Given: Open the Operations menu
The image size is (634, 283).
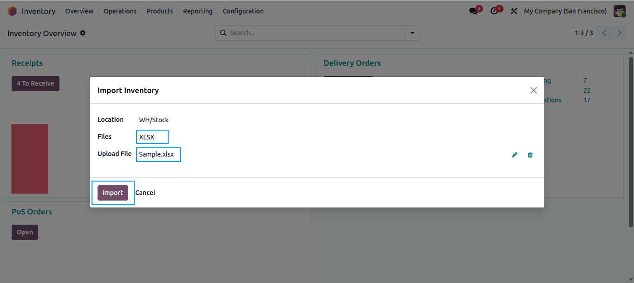Looking at the screenshot, I should pos(120,11).
